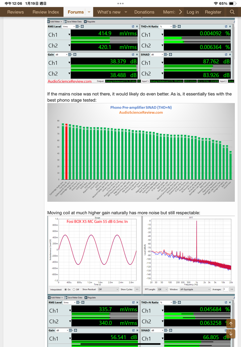Click the AudioScienceReview.com watermark link text
The width and height of the screenshot is (241, 347).
point(70,81)
